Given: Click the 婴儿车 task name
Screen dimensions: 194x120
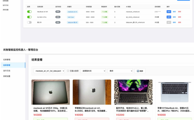Looking at the screenshot, I should pos(39,22).
